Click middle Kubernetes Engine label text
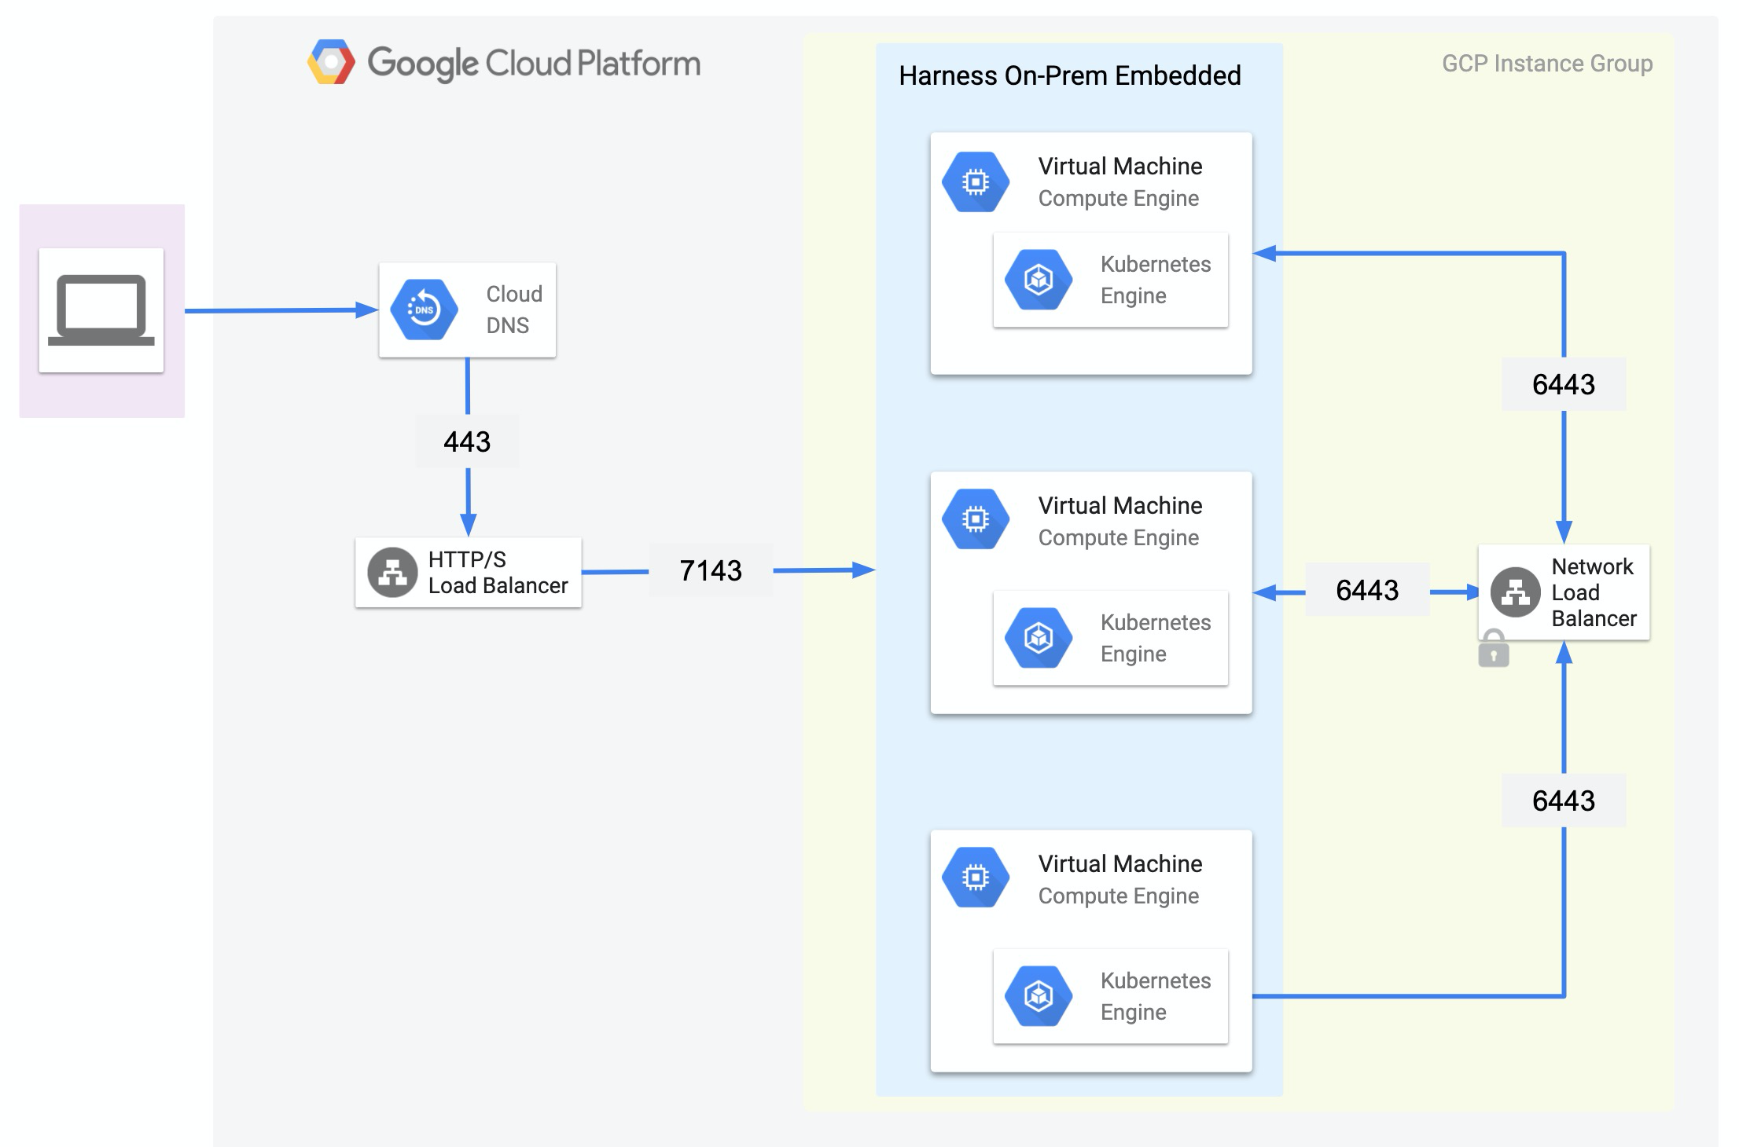This screenshot has width=1739, height=1147. click(1156, 638)
